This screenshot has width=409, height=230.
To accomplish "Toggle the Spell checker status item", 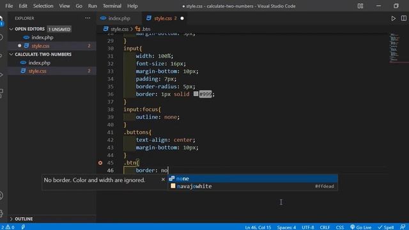I will point(386,227).
